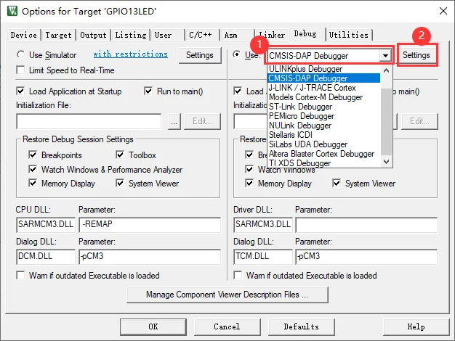
Task: Click the Keil uVision icon in title bar
Action: tap(12, 11)
